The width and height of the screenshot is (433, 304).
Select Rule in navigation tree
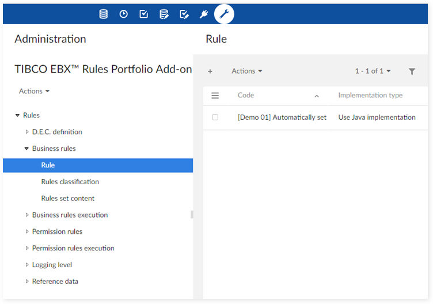(98, 165)
